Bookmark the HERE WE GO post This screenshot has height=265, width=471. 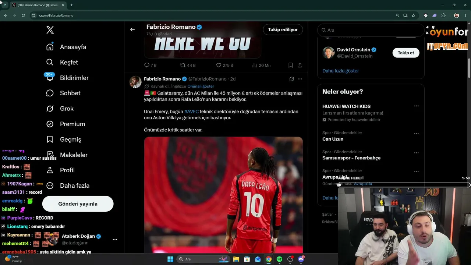[290, 65]
